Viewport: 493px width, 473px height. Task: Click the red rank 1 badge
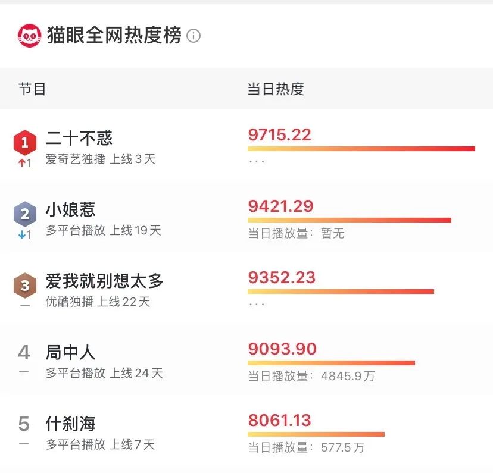[x=24, y=143]
